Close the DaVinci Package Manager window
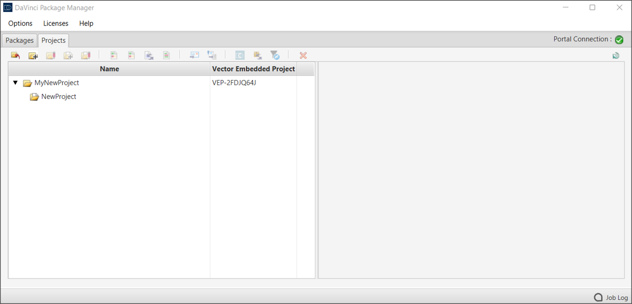632x304 pixels. (619, 8)
